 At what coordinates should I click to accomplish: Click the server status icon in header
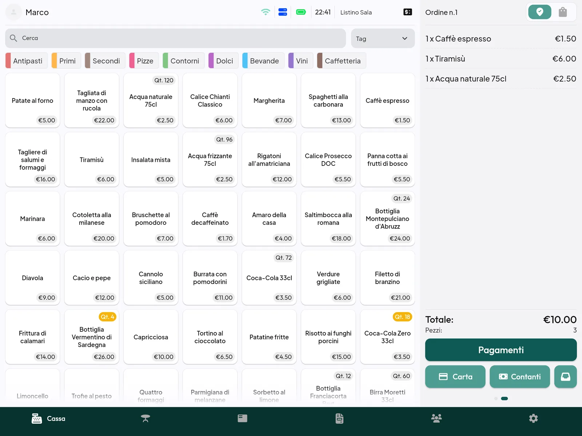click(x=283, y=12)
